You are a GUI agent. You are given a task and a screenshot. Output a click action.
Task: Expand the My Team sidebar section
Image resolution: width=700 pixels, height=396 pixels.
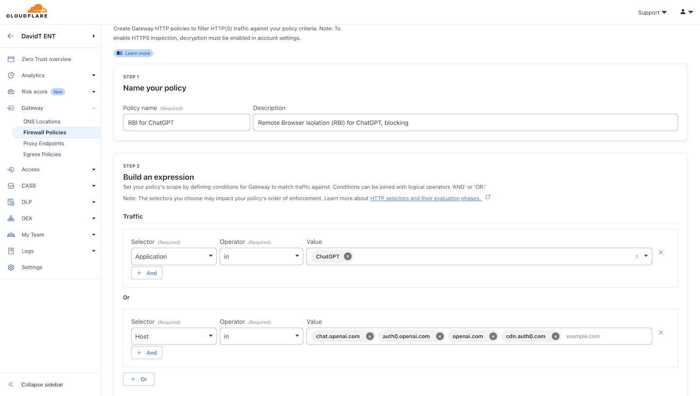94,235
